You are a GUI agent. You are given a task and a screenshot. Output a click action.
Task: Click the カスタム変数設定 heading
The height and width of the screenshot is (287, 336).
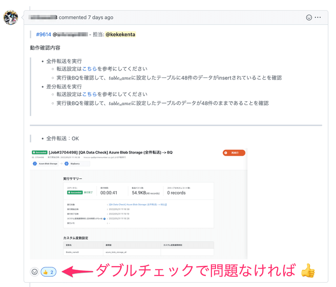point(76,238)
